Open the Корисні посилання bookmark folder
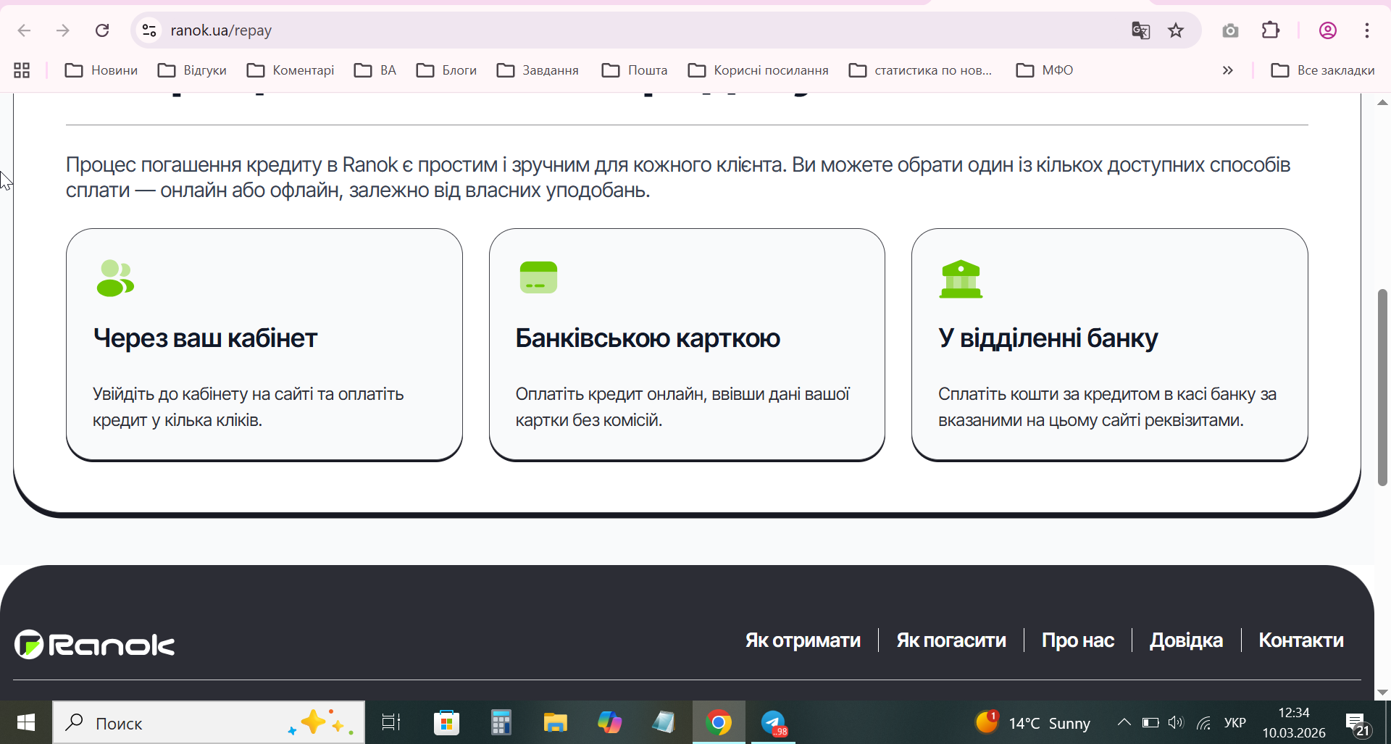Screen dimensions: 1391x744 coord(759,70)
